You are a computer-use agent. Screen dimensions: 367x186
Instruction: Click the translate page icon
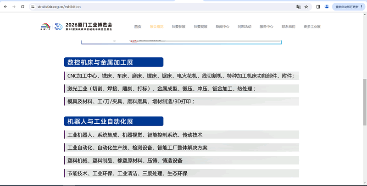click(298, 7)
